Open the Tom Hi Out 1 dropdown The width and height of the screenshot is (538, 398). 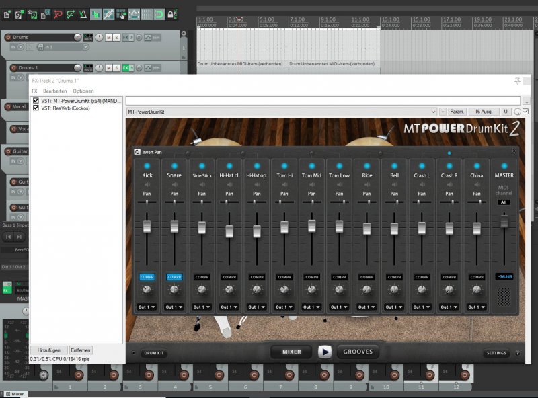coord(284,307)
